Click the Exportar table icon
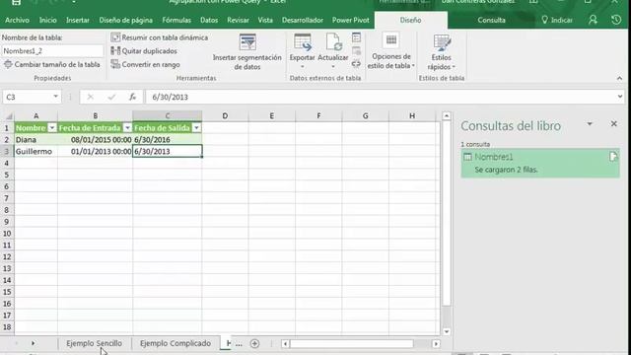This screenshot has width=631, height=355. click(x=303, y=42)
